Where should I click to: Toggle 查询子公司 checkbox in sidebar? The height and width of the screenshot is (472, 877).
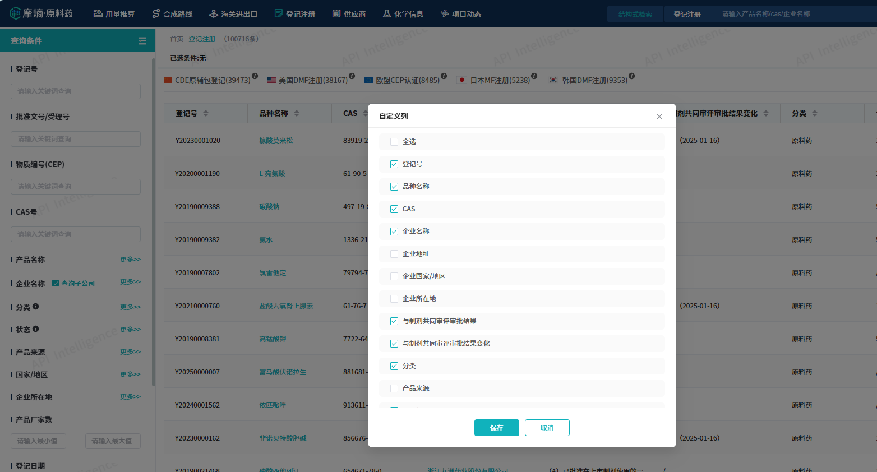[56, 283]
